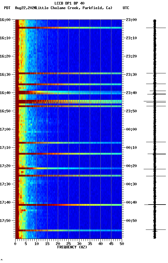Click the 00:30 UTC time label

coord(131,184)
